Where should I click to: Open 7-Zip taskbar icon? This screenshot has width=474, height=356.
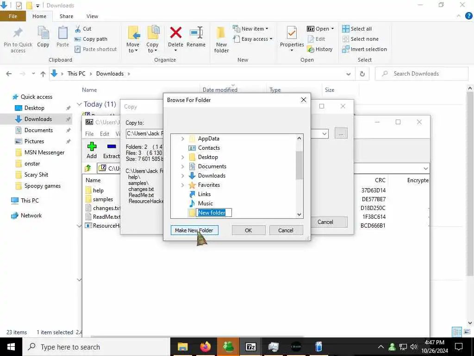click(250, 347)
